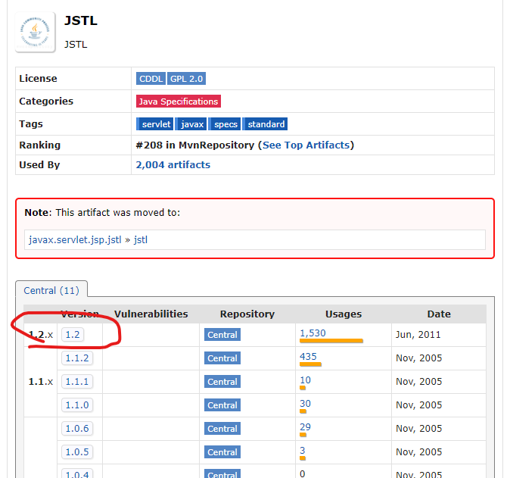
Task: Open version 1.1.1
Action: coord(77,381)
